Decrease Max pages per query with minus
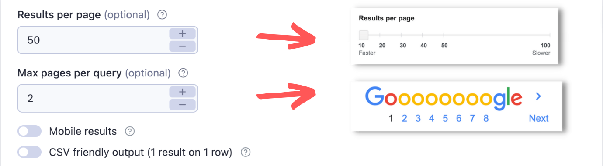The height and width of the screenshot is (166, 603). (x=182, y=105)
